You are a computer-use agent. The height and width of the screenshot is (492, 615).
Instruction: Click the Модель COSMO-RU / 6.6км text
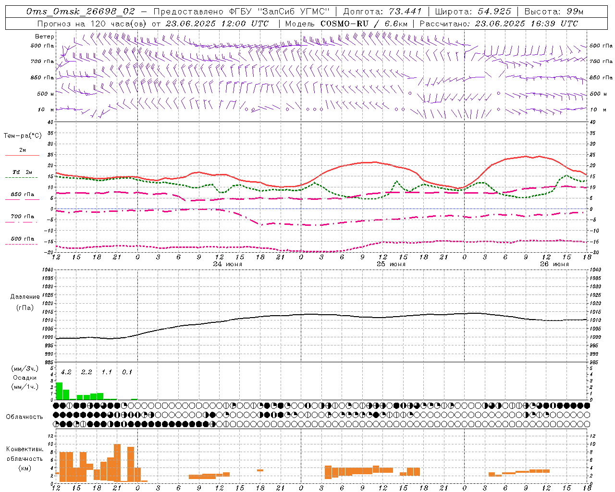point(346,24)
